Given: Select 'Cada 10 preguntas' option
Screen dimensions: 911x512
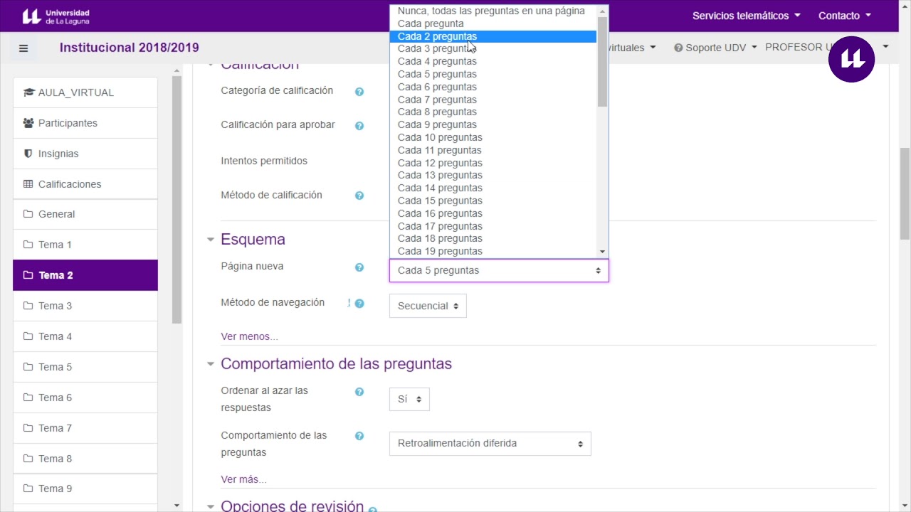Looking at the screenshot, I should pos(493,137).
